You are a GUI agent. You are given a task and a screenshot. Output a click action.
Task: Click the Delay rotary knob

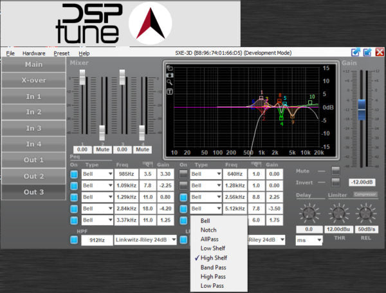(309, 213)
